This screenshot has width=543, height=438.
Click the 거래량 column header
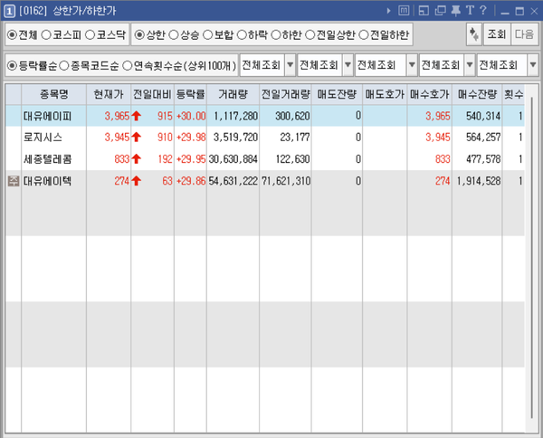[x=233, y=94]
